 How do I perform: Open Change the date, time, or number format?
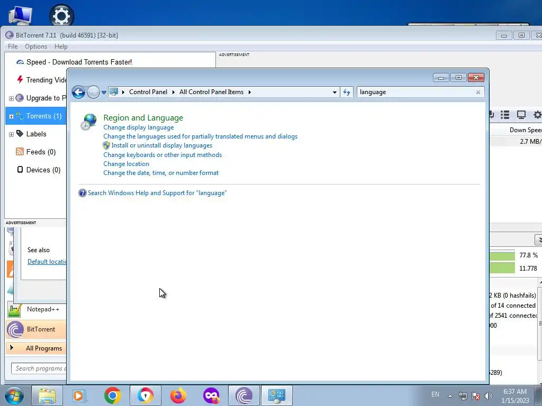point(161,173)
